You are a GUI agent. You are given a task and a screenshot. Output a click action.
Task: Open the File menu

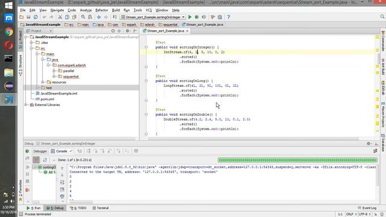pyautogui.click(x=23, y=10)
